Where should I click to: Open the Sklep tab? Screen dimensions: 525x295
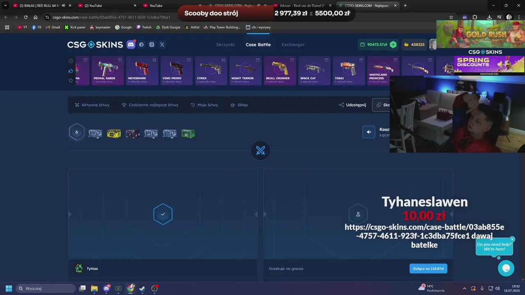[x=239, y=105]
